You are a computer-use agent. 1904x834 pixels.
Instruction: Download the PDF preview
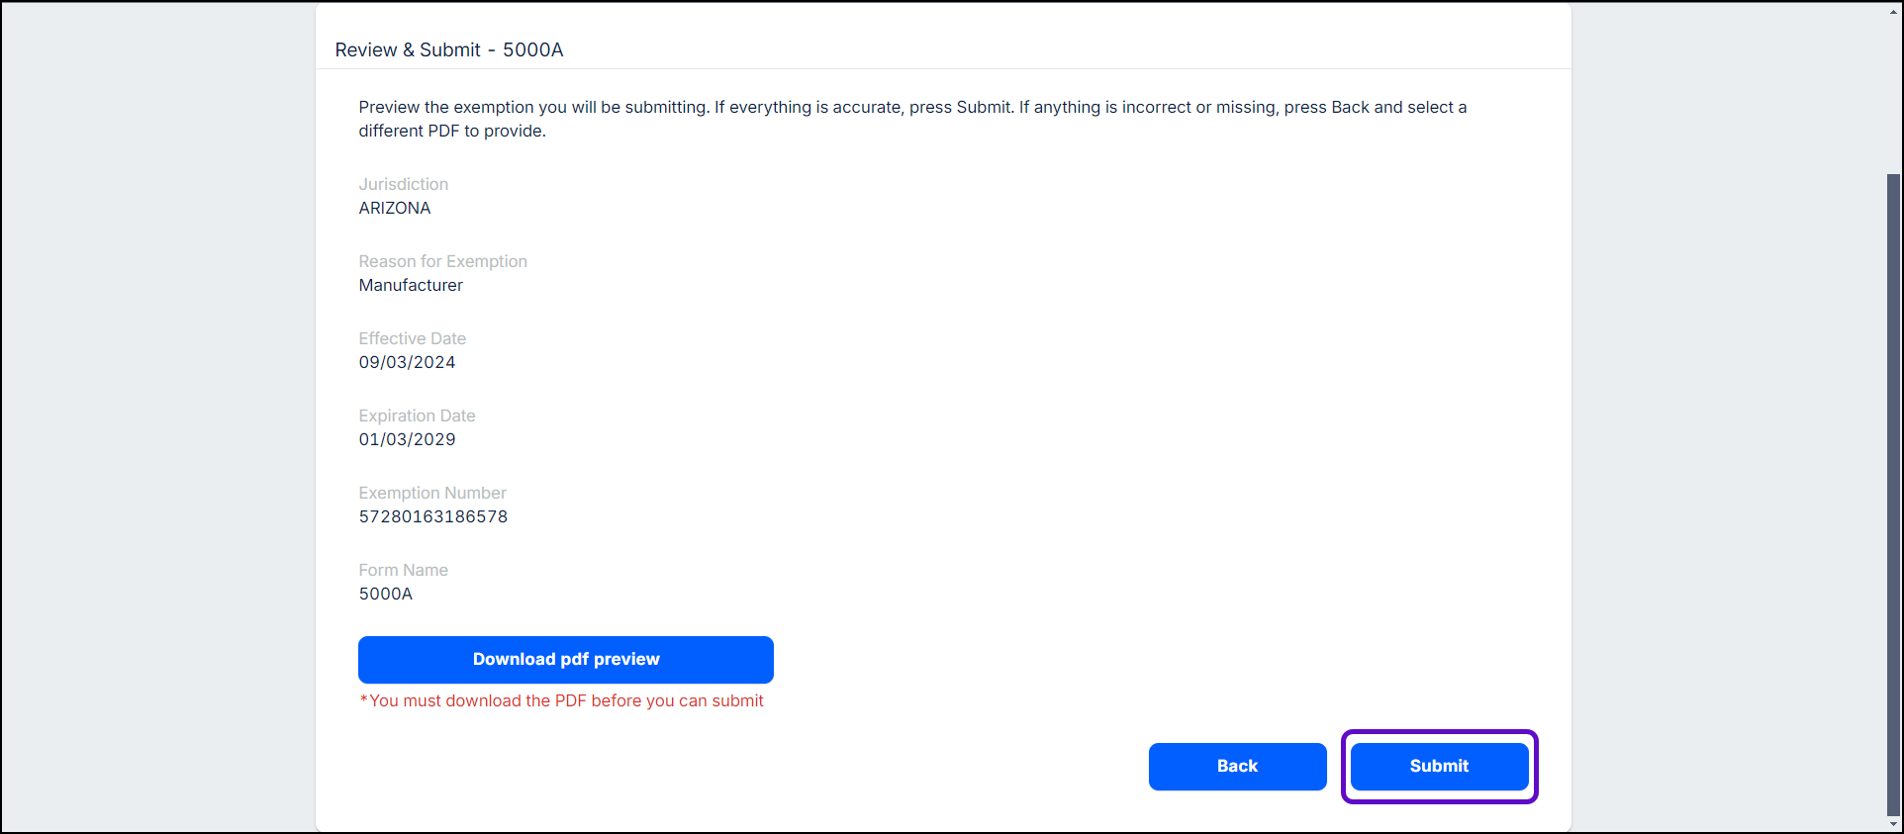(x=565, y=660)
